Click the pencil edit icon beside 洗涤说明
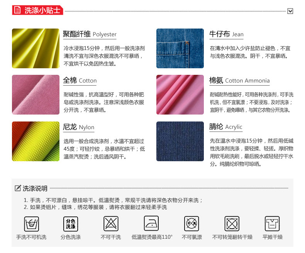Image resolution: width=305 pixels, height=253 pixels. [18, 188]
